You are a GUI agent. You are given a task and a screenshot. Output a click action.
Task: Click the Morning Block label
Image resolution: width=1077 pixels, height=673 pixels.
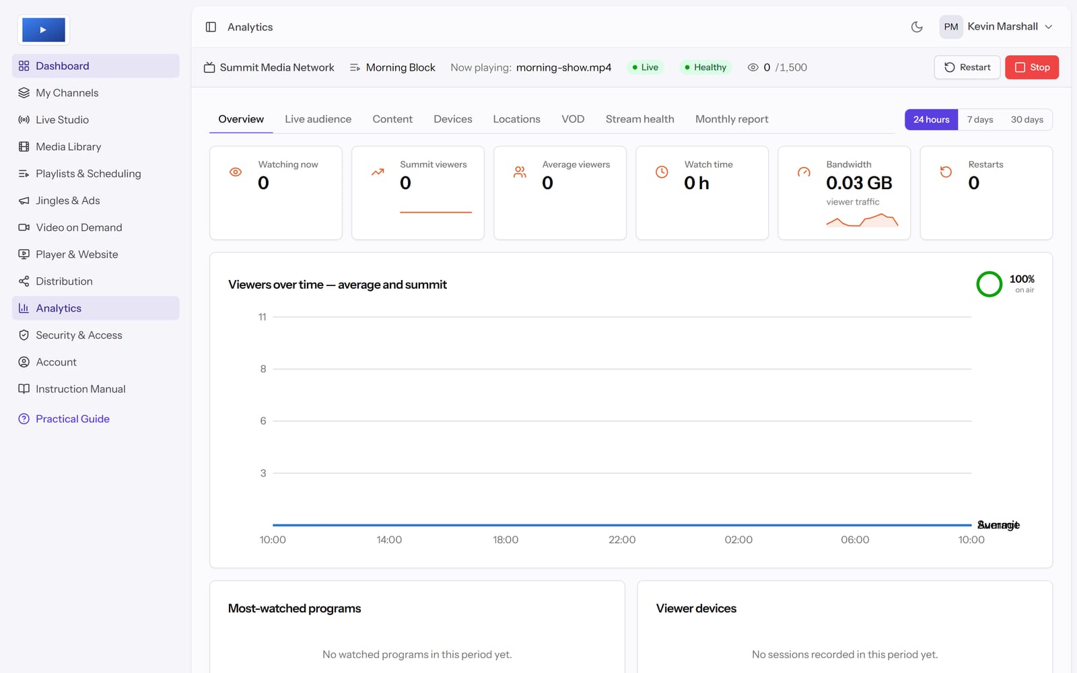click(401, 67)
